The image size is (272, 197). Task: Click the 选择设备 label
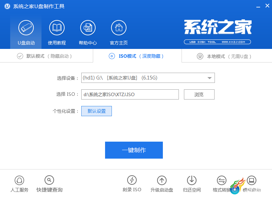point(68,78)
